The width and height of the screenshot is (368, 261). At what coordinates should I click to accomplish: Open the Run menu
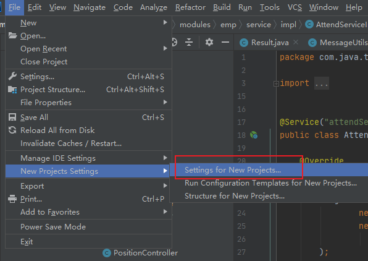click(245, 7)
